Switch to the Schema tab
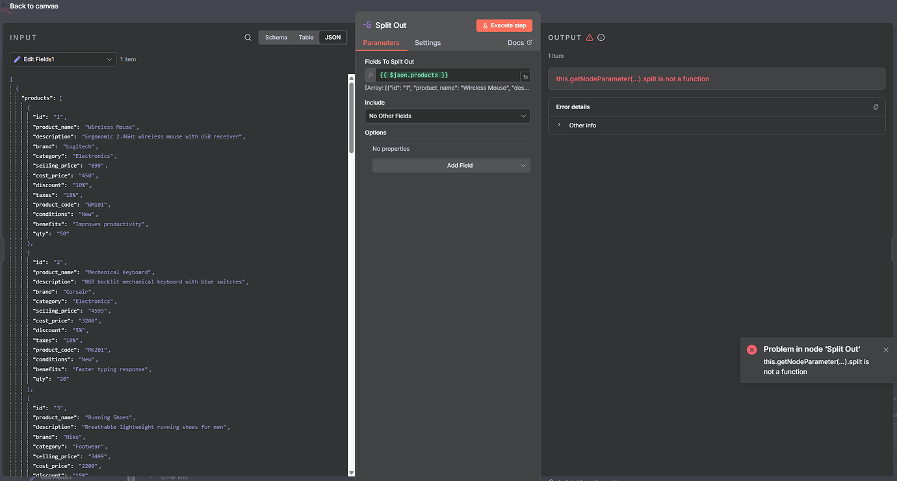 tap(276, 37)
